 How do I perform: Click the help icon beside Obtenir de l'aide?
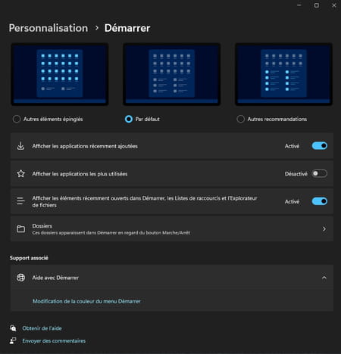(13, 328)
